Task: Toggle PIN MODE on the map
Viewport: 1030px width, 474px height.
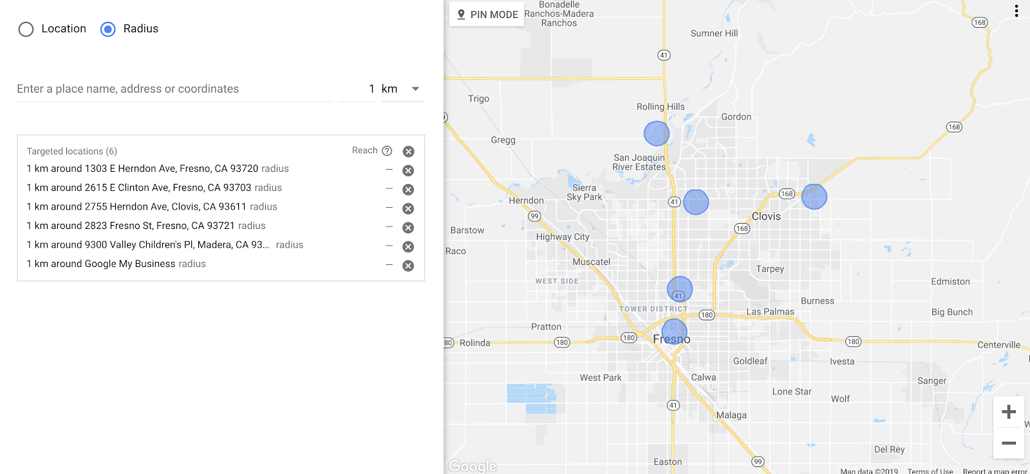Action: (487, 14)
